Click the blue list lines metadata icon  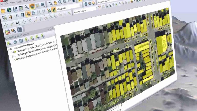point(21,41)
